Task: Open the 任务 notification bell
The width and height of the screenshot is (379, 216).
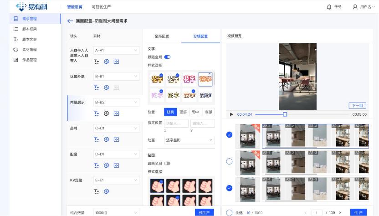Action: click(x=329, y=7)
